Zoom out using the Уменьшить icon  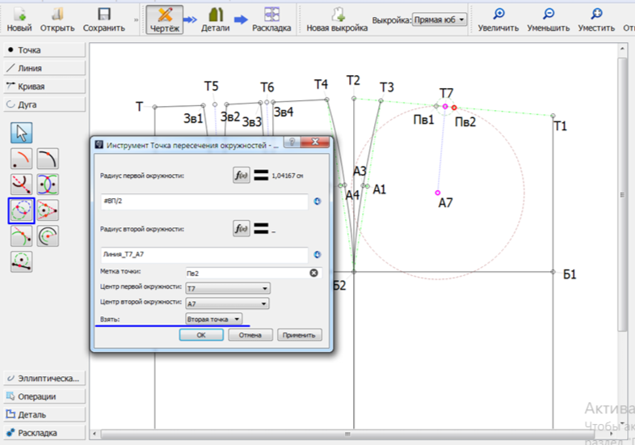549,15
